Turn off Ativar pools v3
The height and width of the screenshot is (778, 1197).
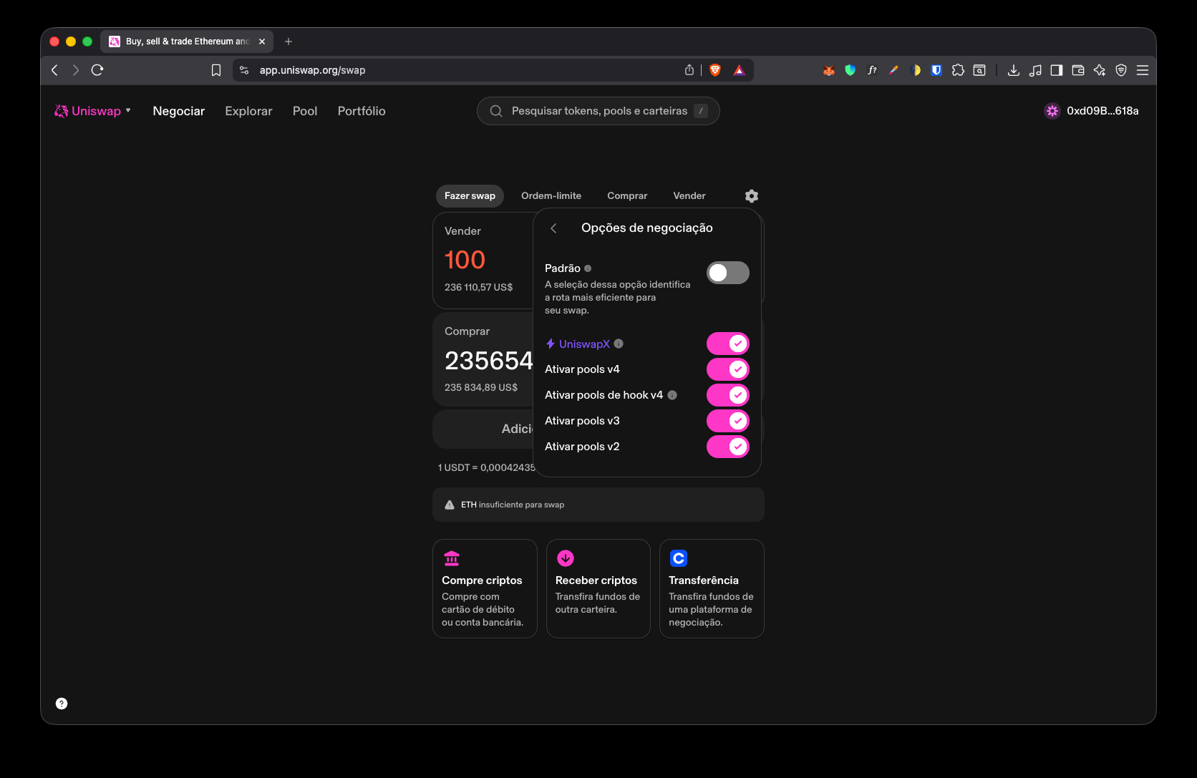point(728,421)
